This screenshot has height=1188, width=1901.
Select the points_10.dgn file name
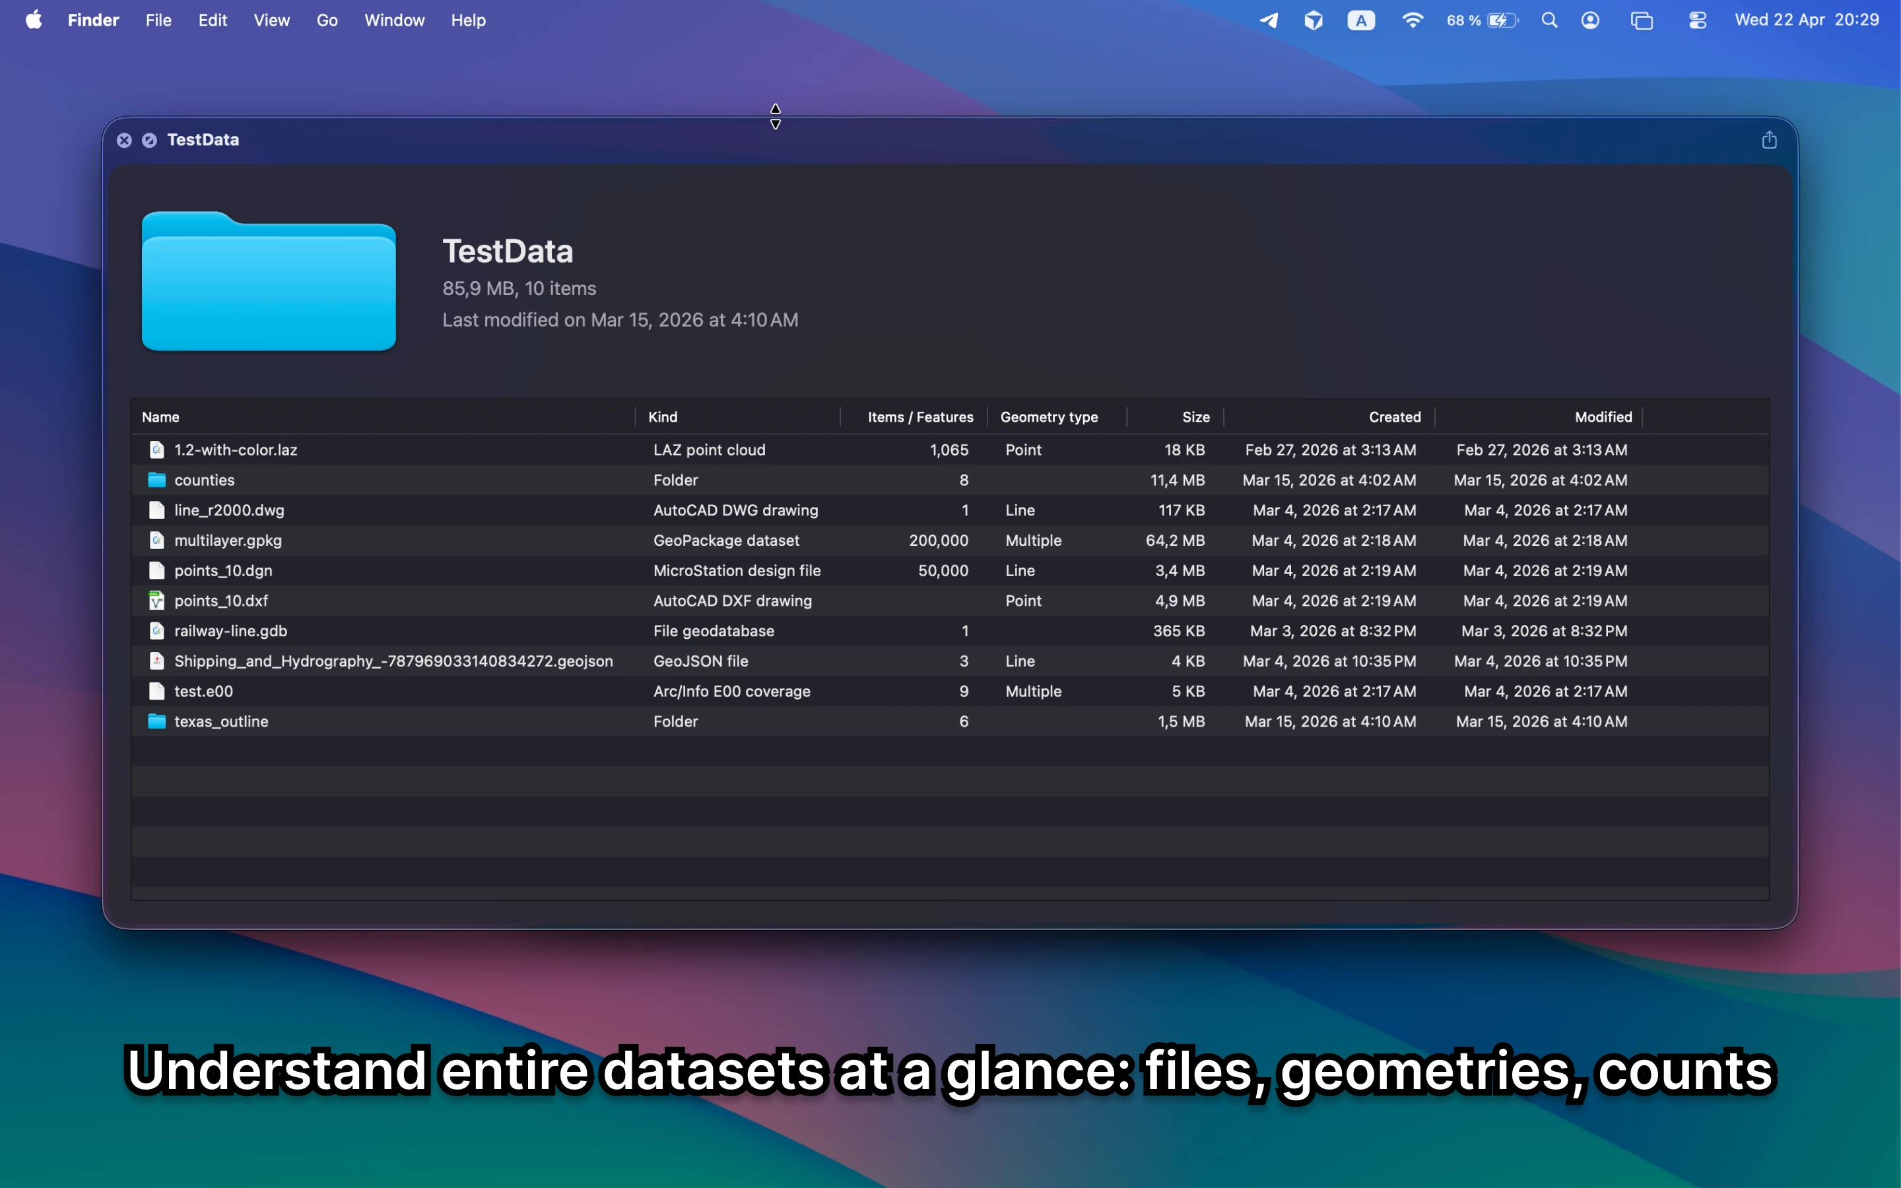[223, 570]
